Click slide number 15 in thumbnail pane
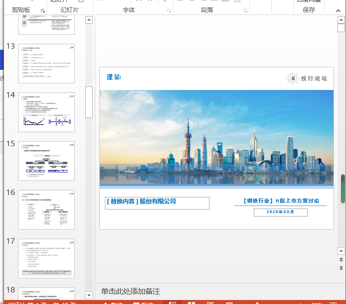346x304 pixels. point(11,144)
